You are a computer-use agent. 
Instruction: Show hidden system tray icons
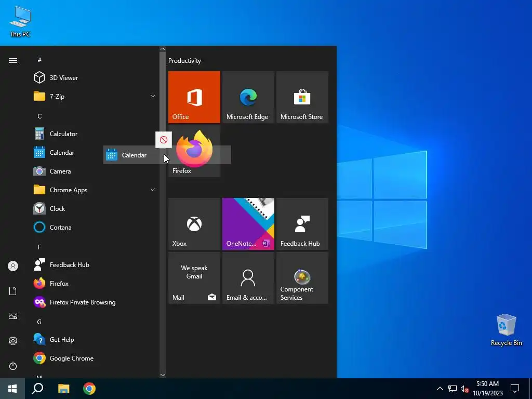click(x=440, y=389)
